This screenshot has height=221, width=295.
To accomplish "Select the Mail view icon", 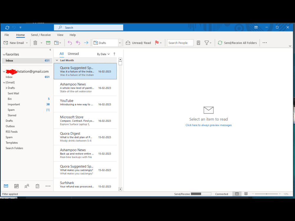I will tap(6, 186).
